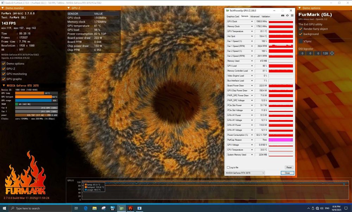Collapse the NVIDIA GeForce RTX 3070 section
Image resolution: width=352 pixels, height=212 pixels.
4,86
